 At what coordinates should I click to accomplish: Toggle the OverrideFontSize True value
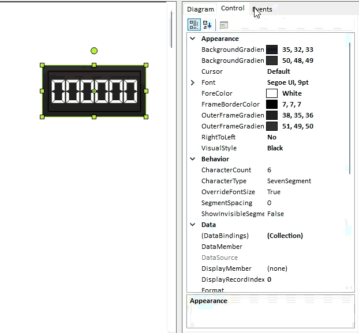274,192
